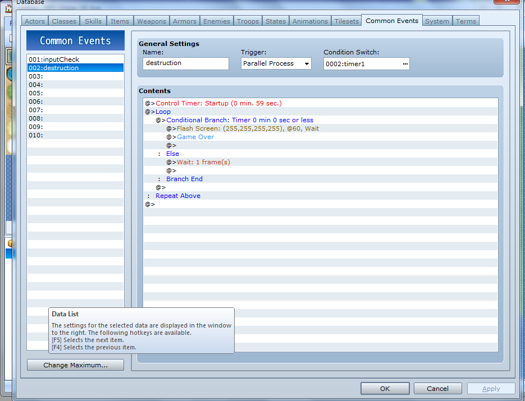Viewport: 525px width, 401px height.
Task: Switch to the Actors tab
Action: point(35,21)
